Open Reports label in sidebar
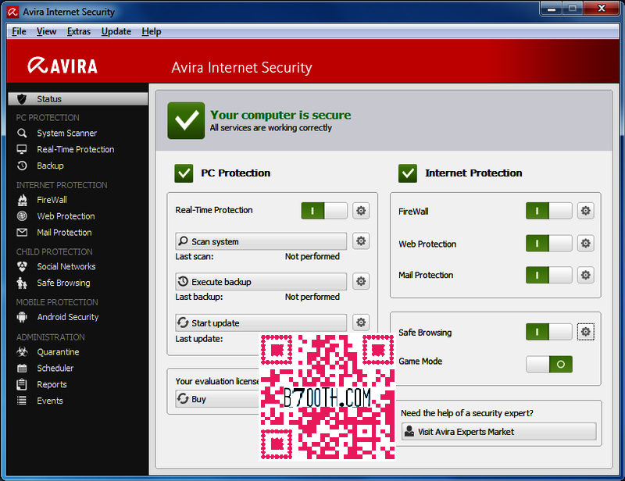The image size is (625, 481). [52, 384]
